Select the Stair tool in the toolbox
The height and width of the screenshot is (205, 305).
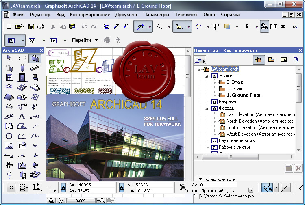22,87
